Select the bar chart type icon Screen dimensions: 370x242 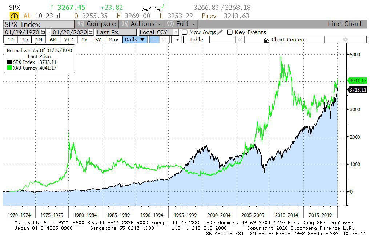coord(164,40)
